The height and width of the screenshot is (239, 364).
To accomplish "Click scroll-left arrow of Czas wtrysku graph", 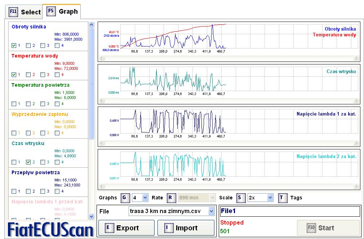I will point(101,101).
